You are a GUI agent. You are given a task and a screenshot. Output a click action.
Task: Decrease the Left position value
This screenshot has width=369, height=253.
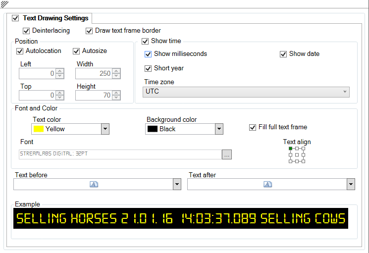tap(60, 76)
